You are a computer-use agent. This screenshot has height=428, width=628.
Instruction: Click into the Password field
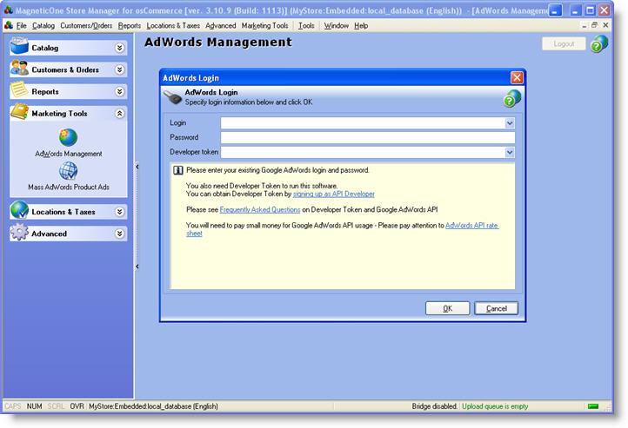tap(367, 137)
